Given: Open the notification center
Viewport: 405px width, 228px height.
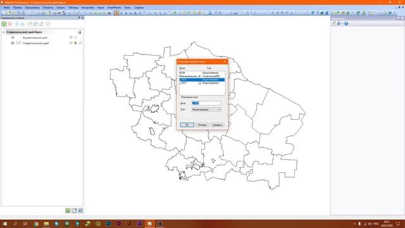Looking at the screenshot, I should coord(398,224).
